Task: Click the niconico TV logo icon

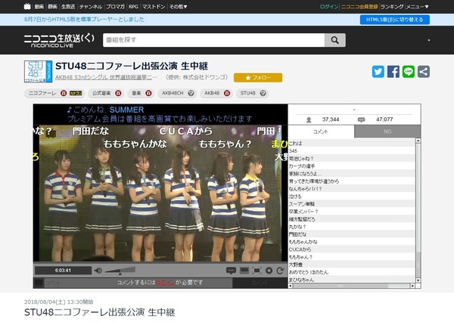Action: 27,6
